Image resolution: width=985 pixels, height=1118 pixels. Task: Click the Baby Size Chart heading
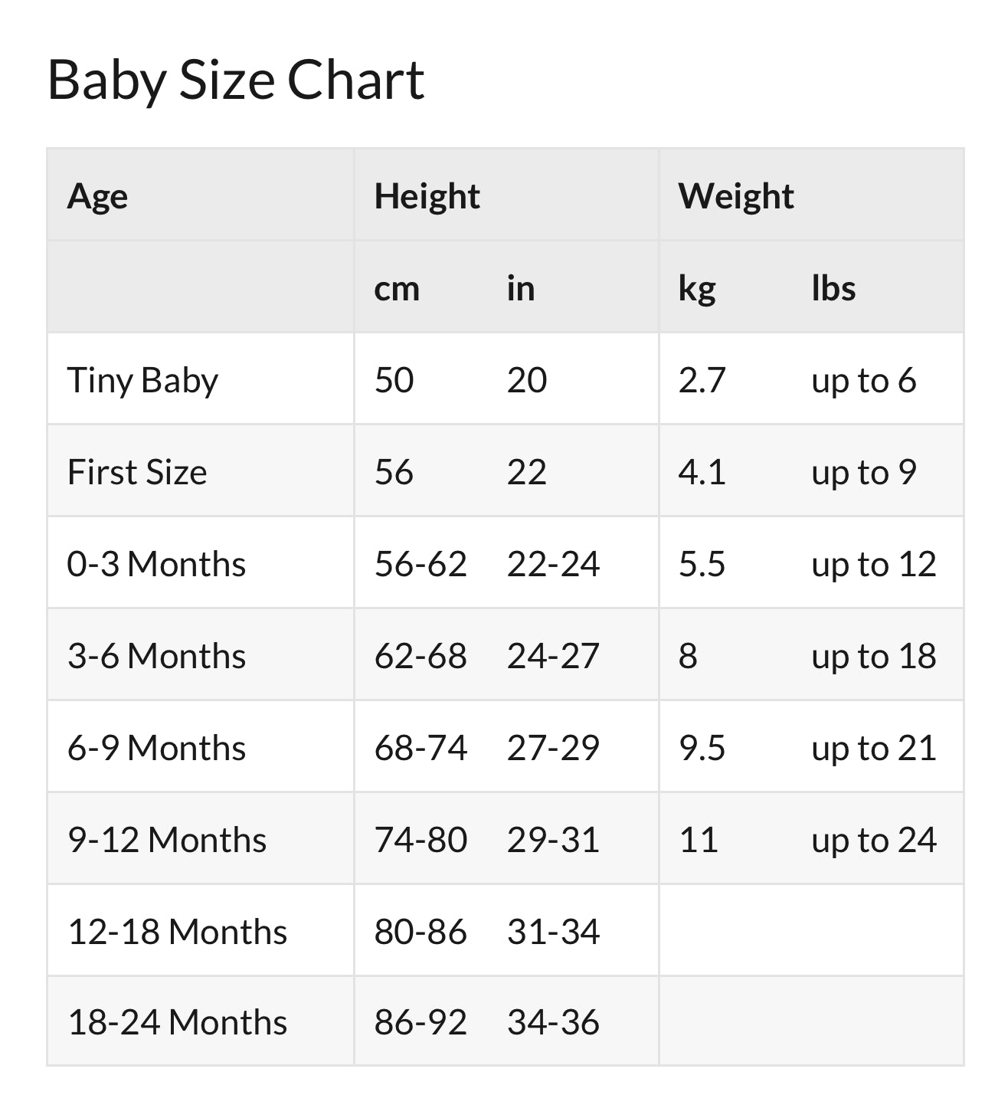pyautogui.click(x=236, y=80)
